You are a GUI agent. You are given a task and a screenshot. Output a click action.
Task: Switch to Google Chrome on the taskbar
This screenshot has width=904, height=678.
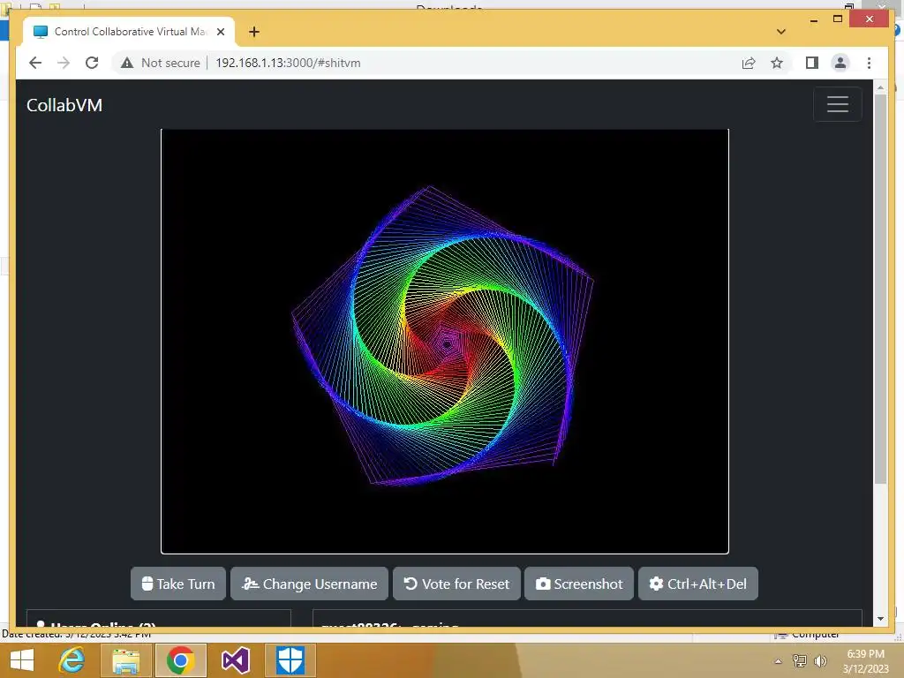180,660
